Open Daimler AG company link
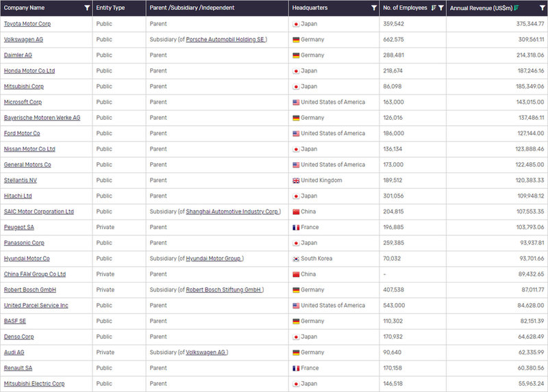 pyautogui.click(x=18, y=55)
